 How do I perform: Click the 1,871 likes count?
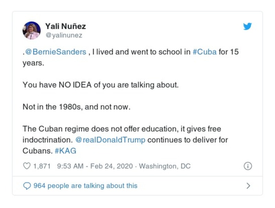[x=42, y=166]
